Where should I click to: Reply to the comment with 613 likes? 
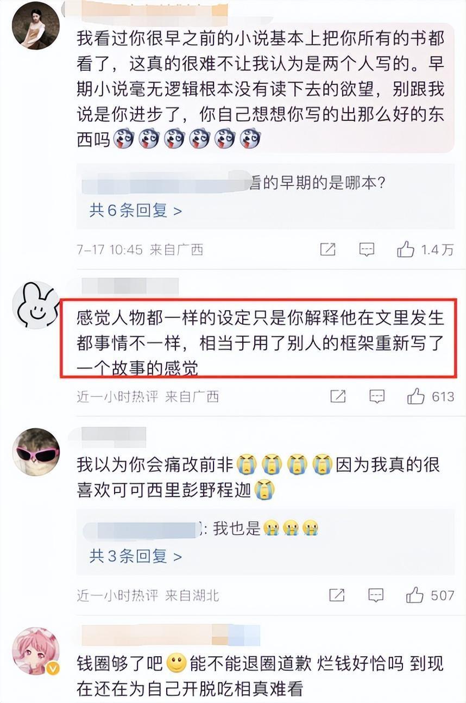click(377, 396)
